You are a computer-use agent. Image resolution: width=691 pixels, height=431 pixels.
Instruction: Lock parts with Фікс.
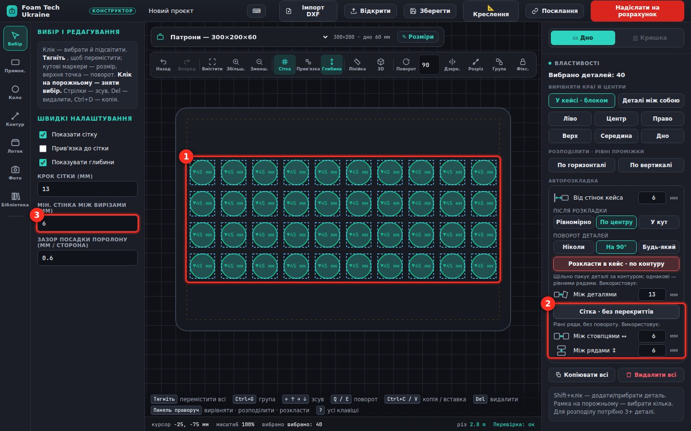523,65
